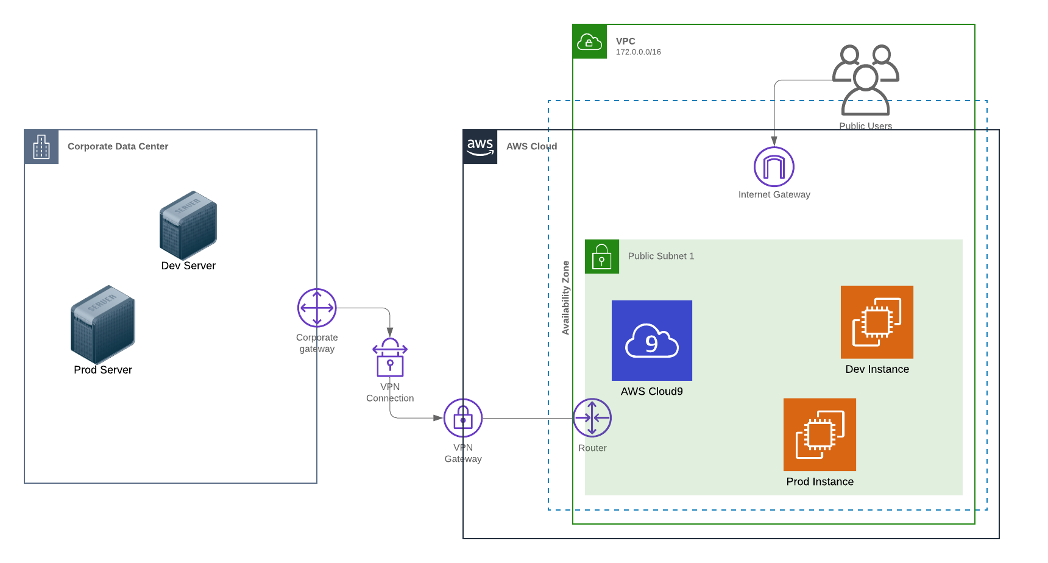This screenshot has height=563, width=1048.
Task: Select the 'AWS Cloud' label
Action: pyautogui.click(x=531, y=146)
